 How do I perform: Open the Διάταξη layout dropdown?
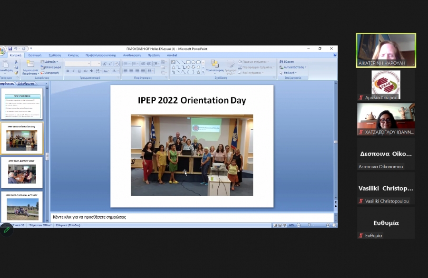49,62
